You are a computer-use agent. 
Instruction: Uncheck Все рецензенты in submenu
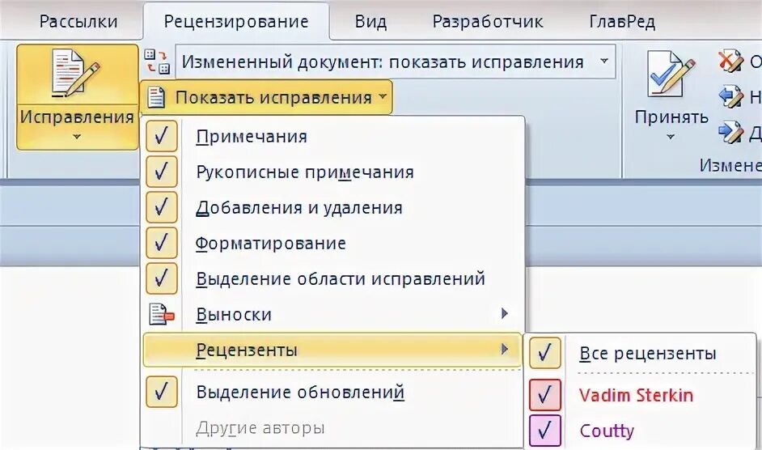click(544, 353)
